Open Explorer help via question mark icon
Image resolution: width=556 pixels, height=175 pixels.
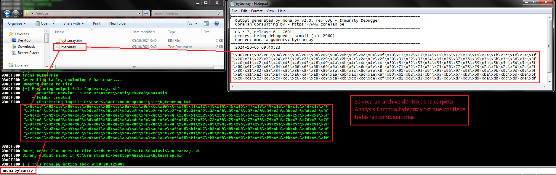[217, 23]
